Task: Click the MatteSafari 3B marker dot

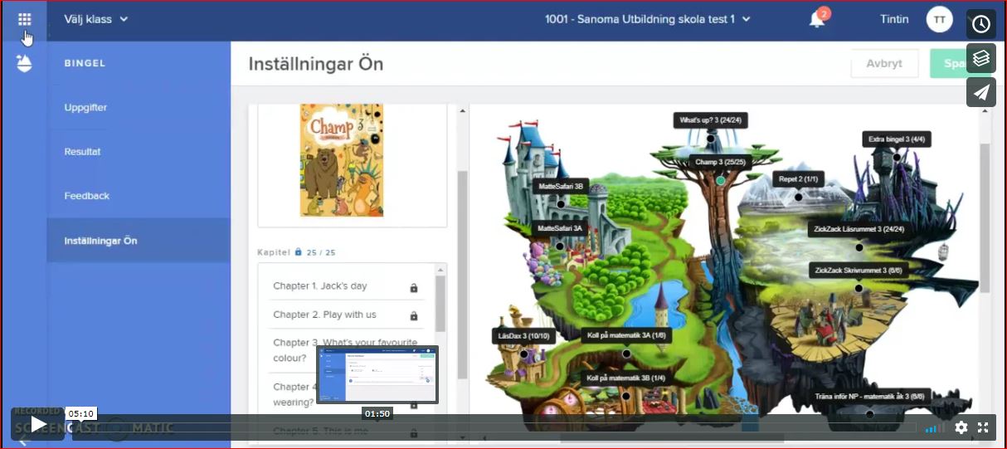Action: pos(561,204)
